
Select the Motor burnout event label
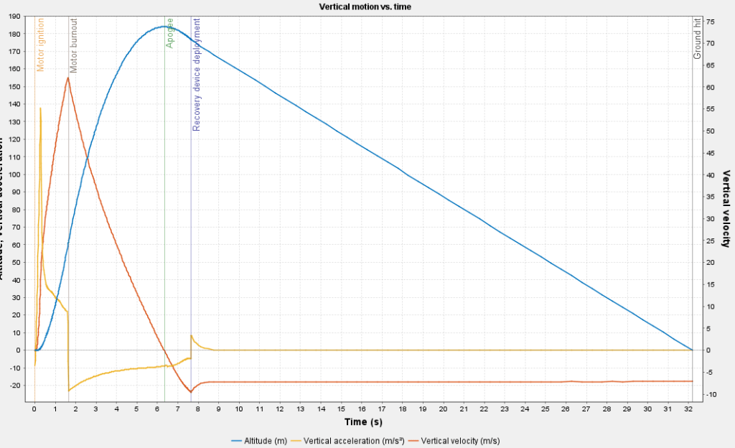click(74, 46)
